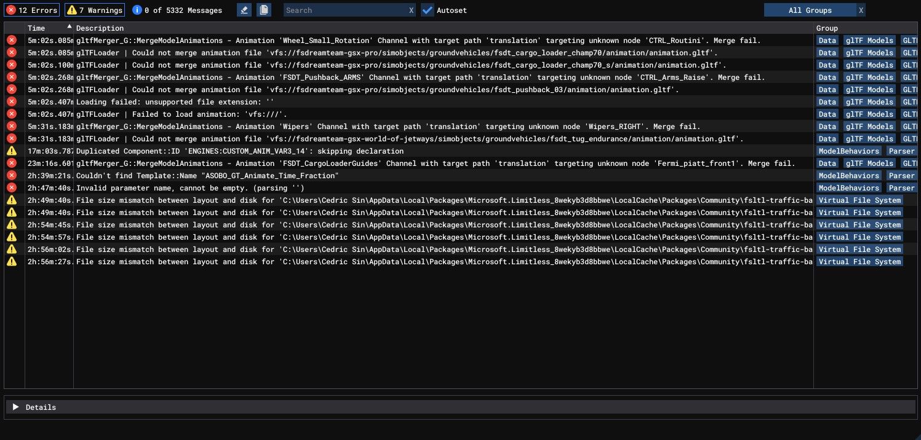Image resolution: width=921 pixels, height=440 pixels.
Task: Click the Group column header
Action: [x=827, y=28]
